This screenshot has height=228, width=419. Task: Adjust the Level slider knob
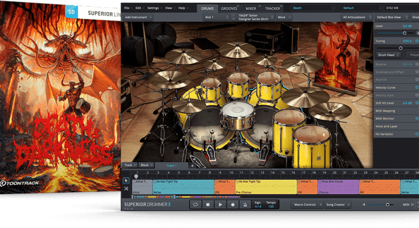pyautogui.click(x=405, y=33)
